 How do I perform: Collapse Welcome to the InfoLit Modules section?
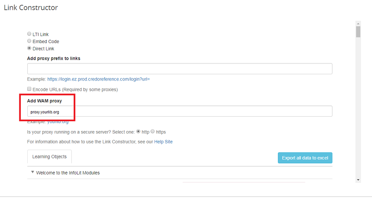point(32,172)
